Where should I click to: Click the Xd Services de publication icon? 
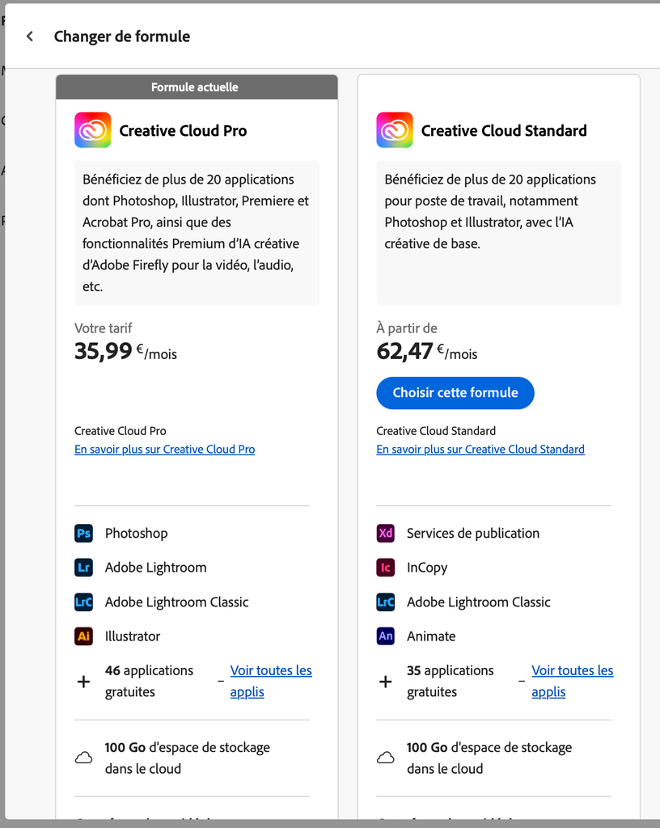pyautogui.click(x=386, y=534)
